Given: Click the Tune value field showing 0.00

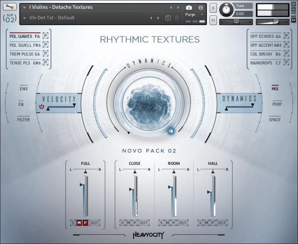Looking at the screenshot, I should pos(243,14).
